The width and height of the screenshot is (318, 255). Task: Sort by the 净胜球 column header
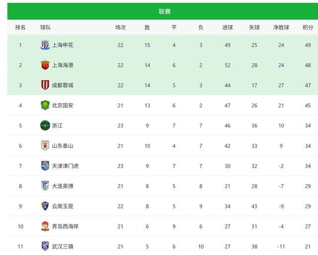tap(281, 27)
